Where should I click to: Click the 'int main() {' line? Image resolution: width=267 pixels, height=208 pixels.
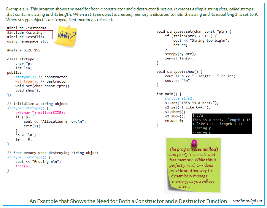[x=169, y=94]
